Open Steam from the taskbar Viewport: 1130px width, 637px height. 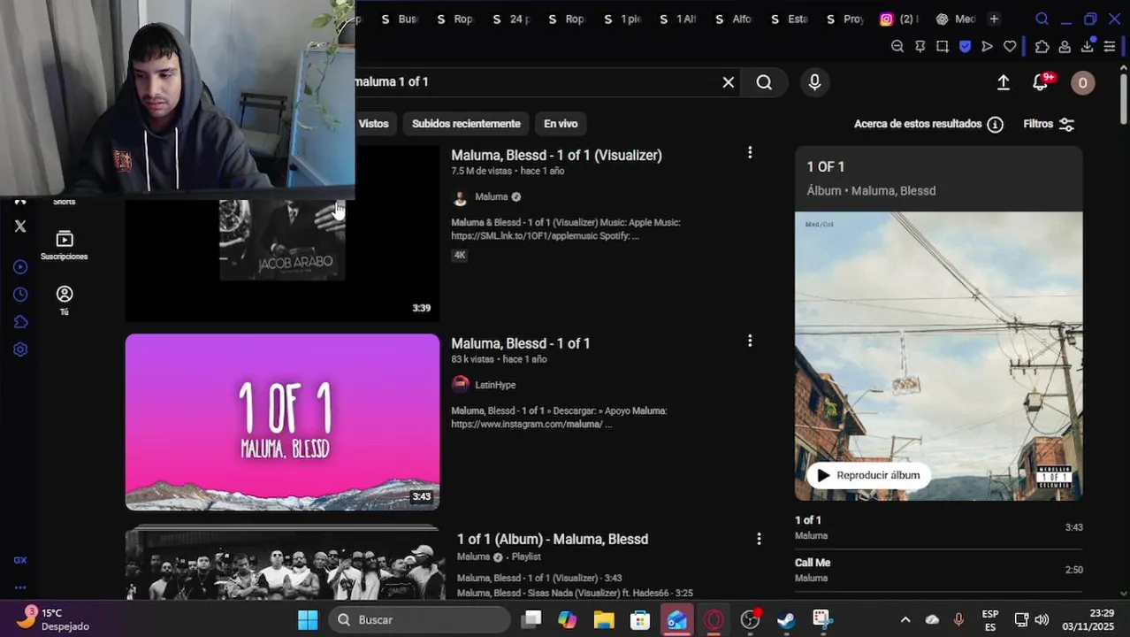[785, 619]
